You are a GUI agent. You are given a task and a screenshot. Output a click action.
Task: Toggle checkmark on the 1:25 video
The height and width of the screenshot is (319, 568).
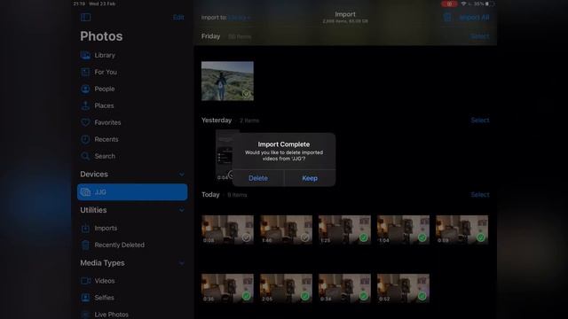click(363, 237)
